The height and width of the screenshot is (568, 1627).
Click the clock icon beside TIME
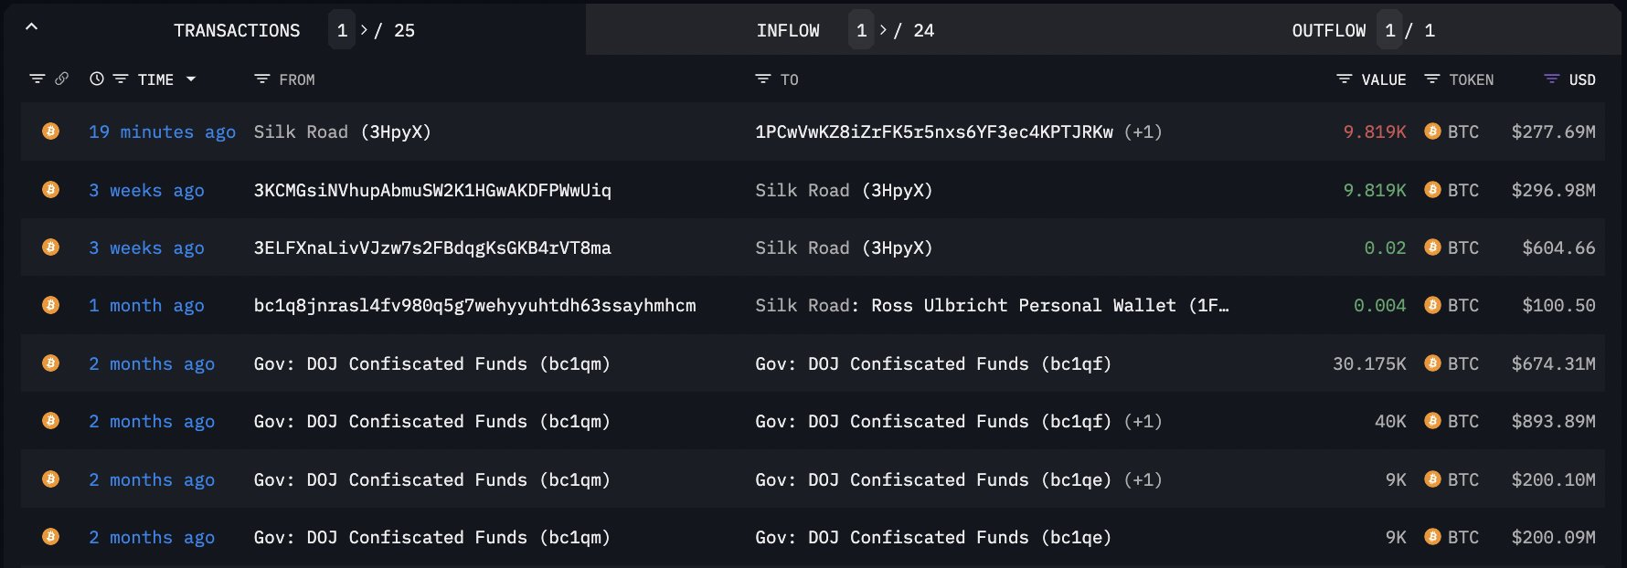96,79
